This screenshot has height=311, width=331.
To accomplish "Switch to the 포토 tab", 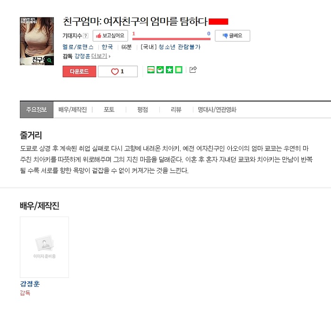I will click(x=109, y=110).
